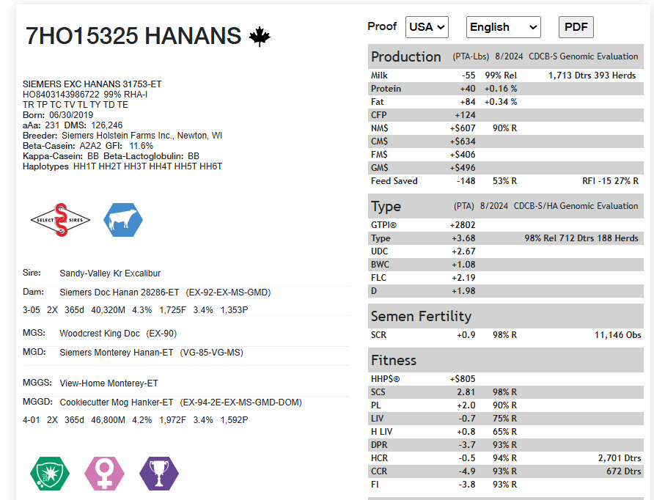
Task: Click the CFP +124 value
Action: click(465, 115)
